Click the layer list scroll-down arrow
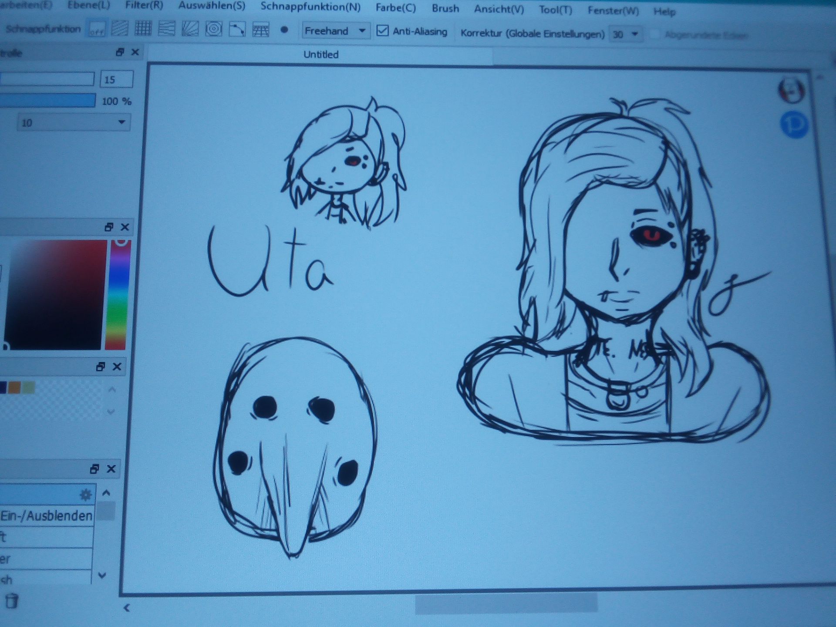Image resolution: width=836 pixels, height=627 pixels. pyautogui.click(x=102, y=576)
